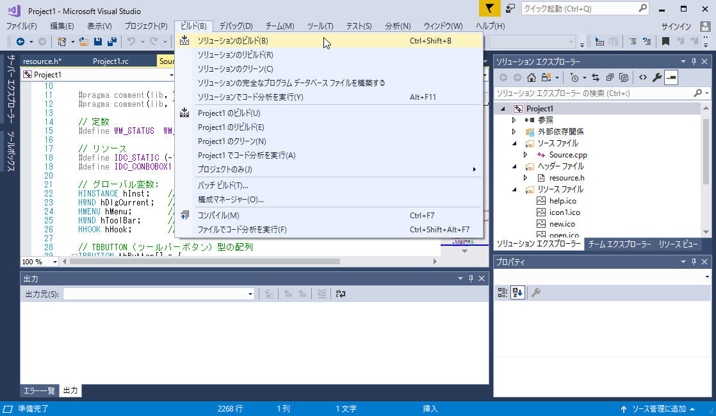
Task: Expand the 参照 tree node
Action: [514, 120]
